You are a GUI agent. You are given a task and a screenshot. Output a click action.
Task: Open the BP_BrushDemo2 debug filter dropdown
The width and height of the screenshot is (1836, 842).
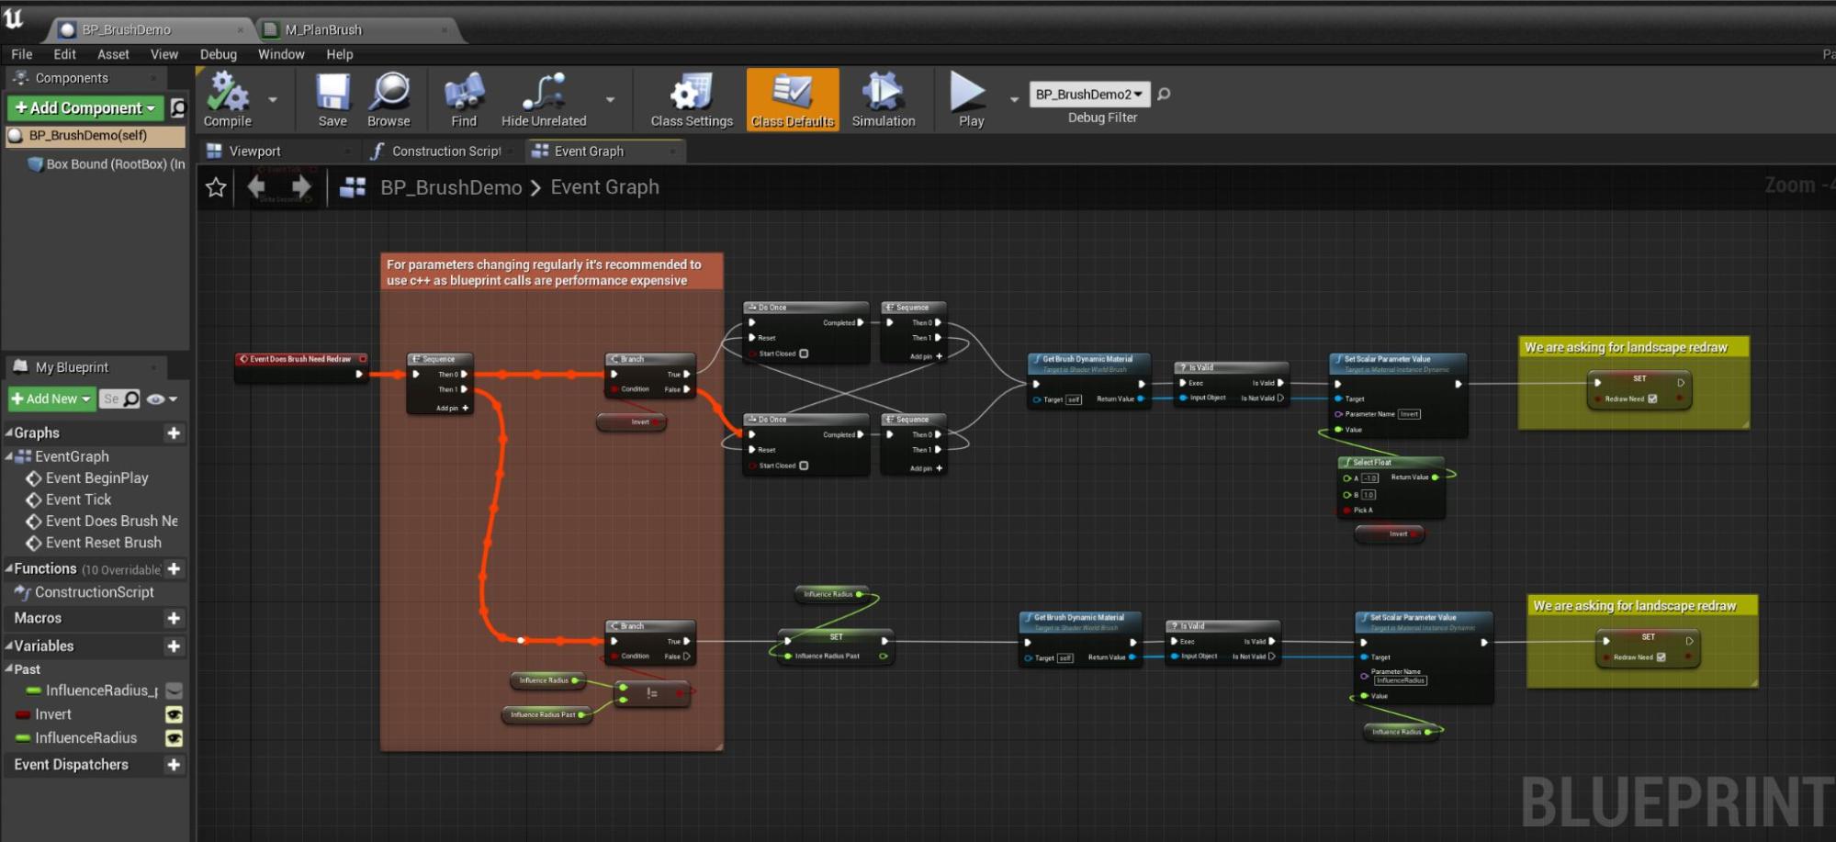tap(1088, 94)
